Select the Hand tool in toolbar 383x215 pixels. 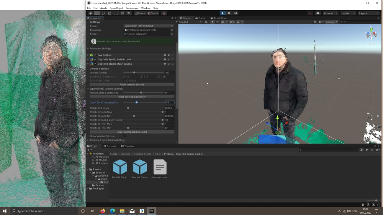tap(91, 13)
